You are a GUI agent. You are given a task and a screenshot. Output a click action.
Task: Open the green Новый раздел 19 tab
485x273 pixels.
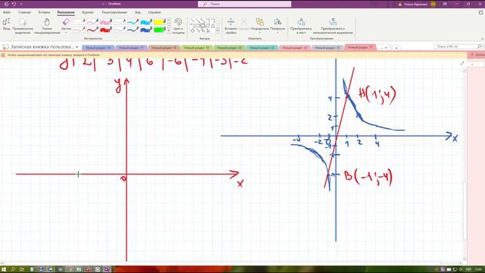click(197, 48)
